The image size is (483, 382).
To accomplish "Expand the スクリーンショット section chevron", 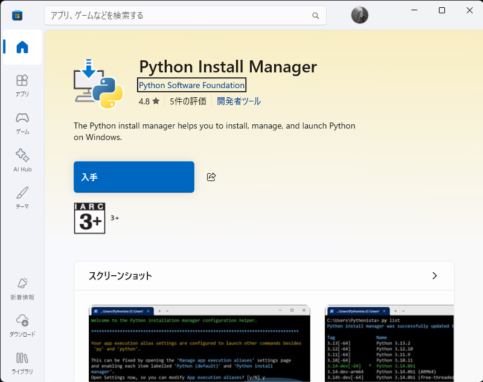I will point(434,276).
